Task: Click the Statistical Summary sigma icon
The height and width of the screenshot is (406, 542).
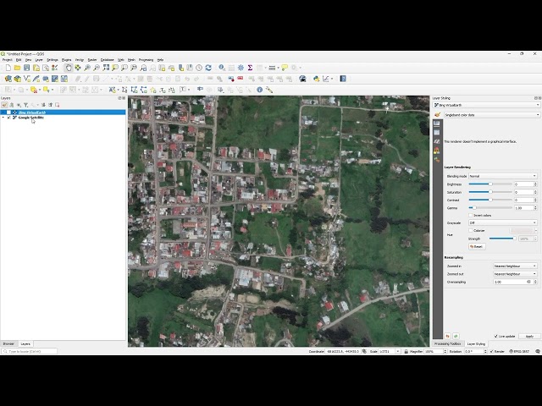Action: (250, 68)
